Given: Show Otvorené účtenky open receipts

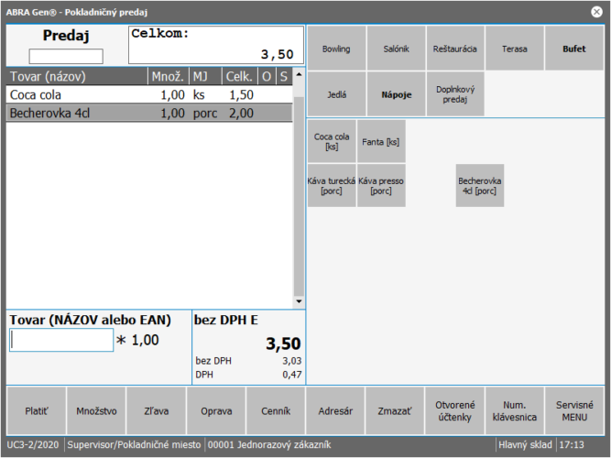Looking at the screenshot, I should pos(455,411).
